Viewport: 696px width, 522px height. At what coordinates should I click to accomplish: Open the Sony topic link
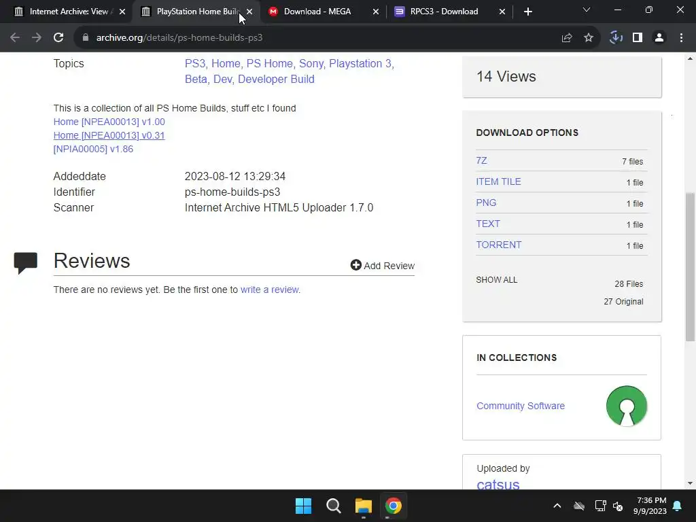click(311, 63)
